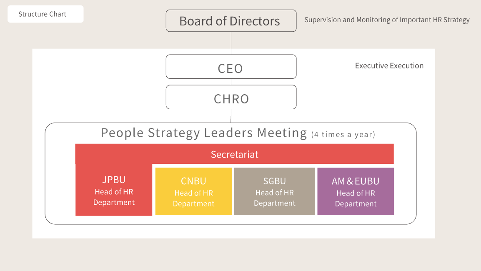Select the CHRO box
The width and height of the screenshot is (481, 271).
[x=231, y=98]
